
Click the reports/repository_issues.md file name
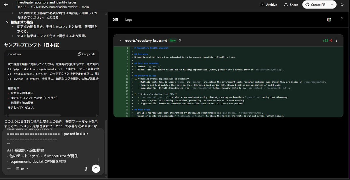tap(146, 40)
